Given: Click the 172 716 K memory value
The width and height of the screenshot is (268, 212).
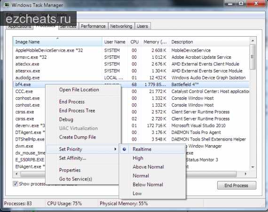Looking at the screenshot, I should point(157,126).
